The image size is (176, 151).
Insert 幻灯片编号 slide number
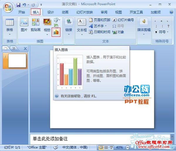123,20
